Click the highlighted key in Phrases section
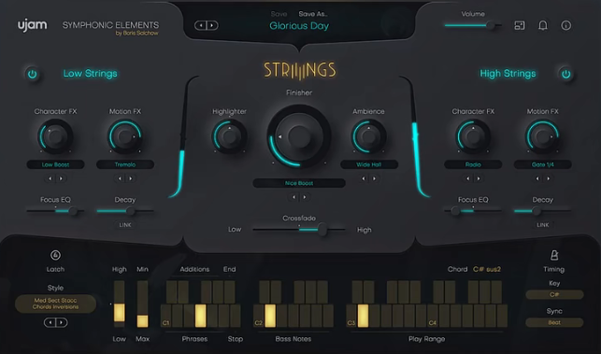This screenshot has height=354, width=601. point(200,316)
